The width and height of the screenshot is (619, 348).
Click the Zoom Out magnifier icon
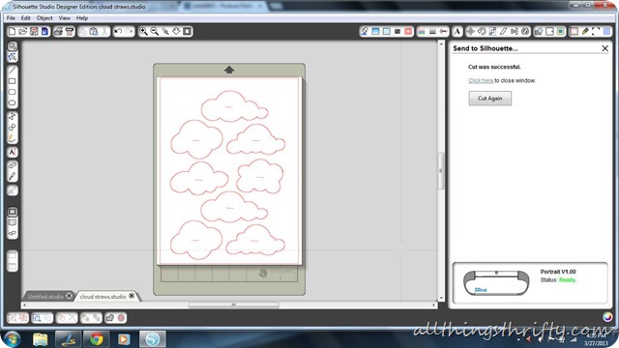pyautogui.click(x=155, y=31)
